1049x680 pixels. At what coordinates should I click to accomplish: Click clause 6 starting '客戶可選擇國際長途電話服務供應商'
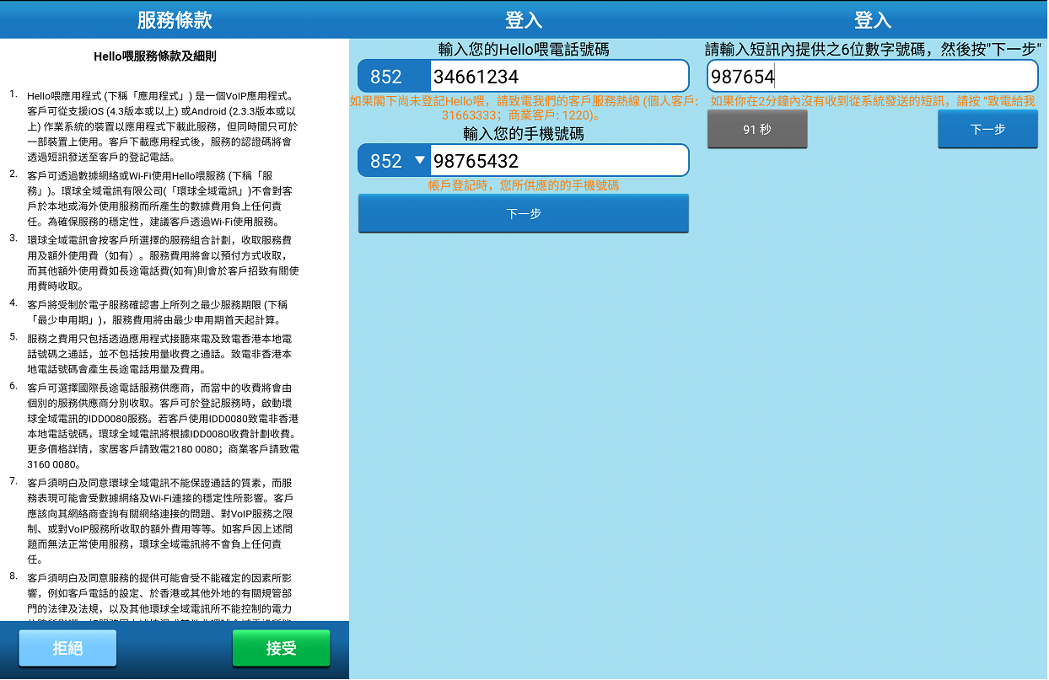click(x=163, y=425)
